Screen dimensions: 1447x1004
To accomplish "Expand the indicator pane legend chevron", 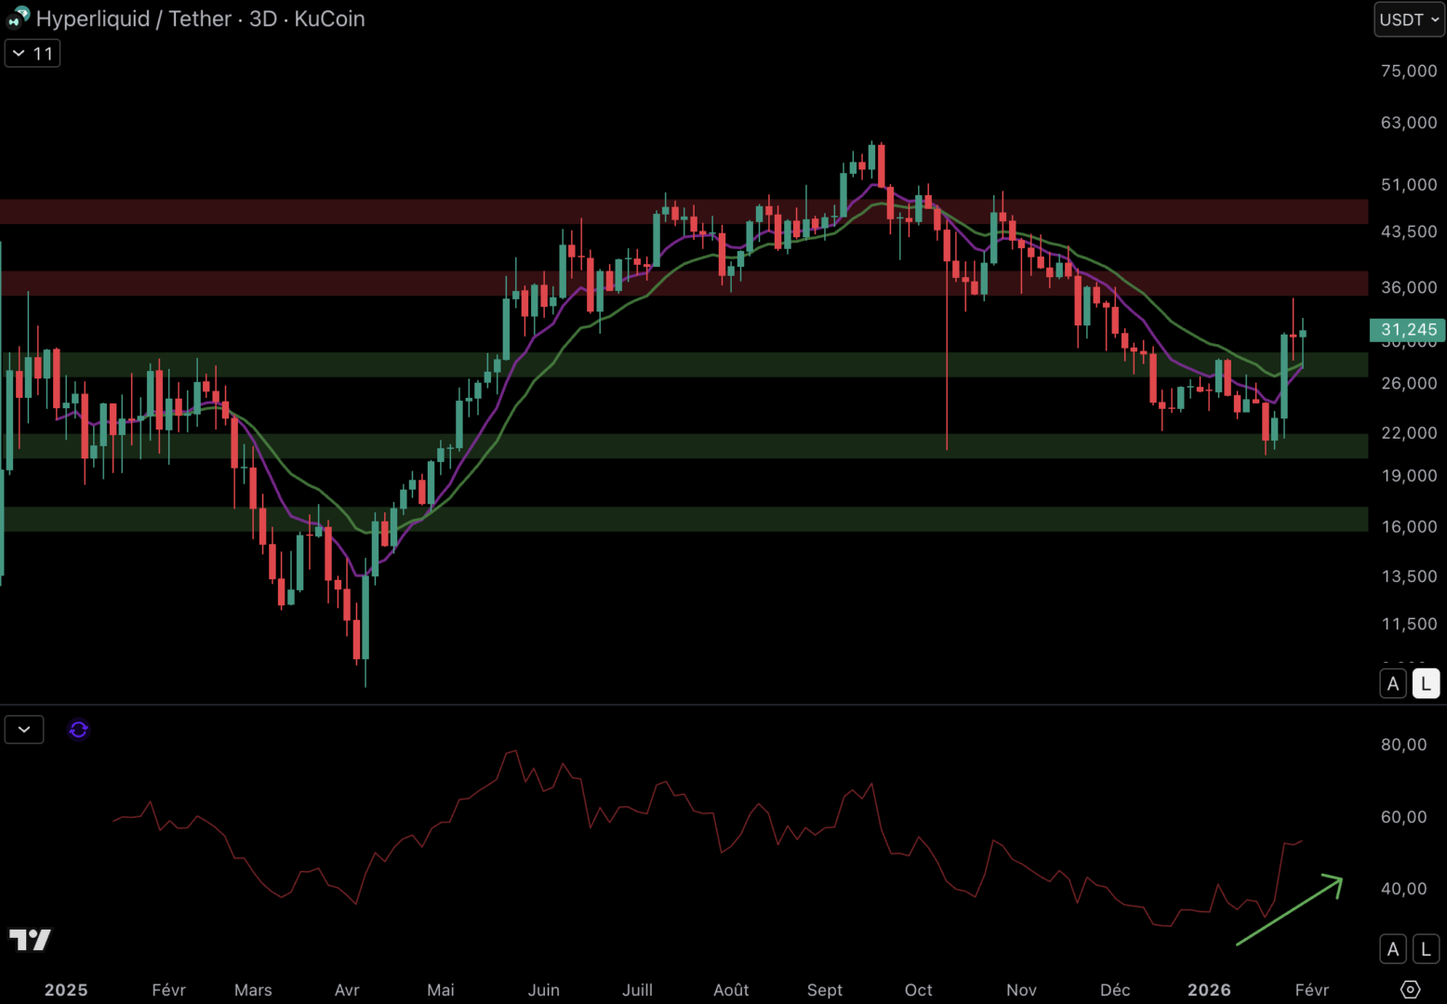I will coord(24,730).
